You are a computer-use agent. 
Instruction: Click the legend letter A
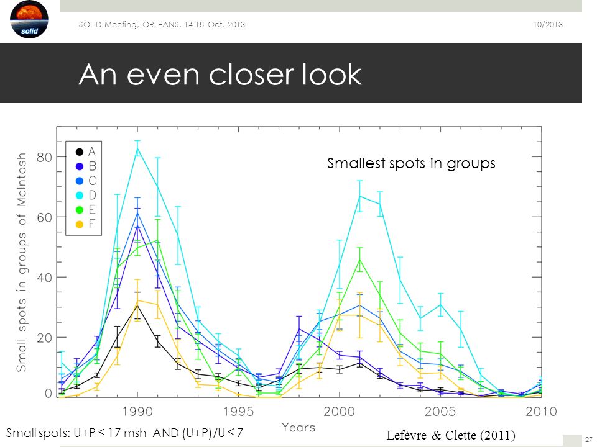click(92, 152)
